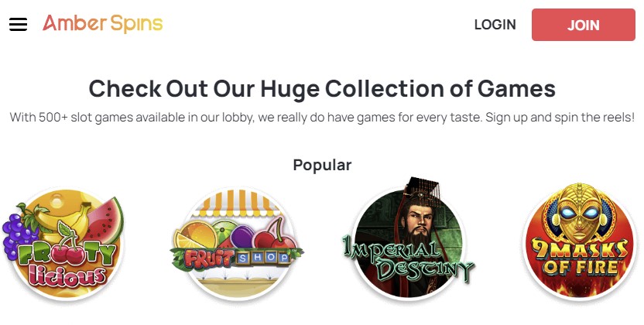Click the green Imperial Destiny title lettering
The width and height of the screenshot is (644, 325).
pyautogui.click(x=407, y=261)
